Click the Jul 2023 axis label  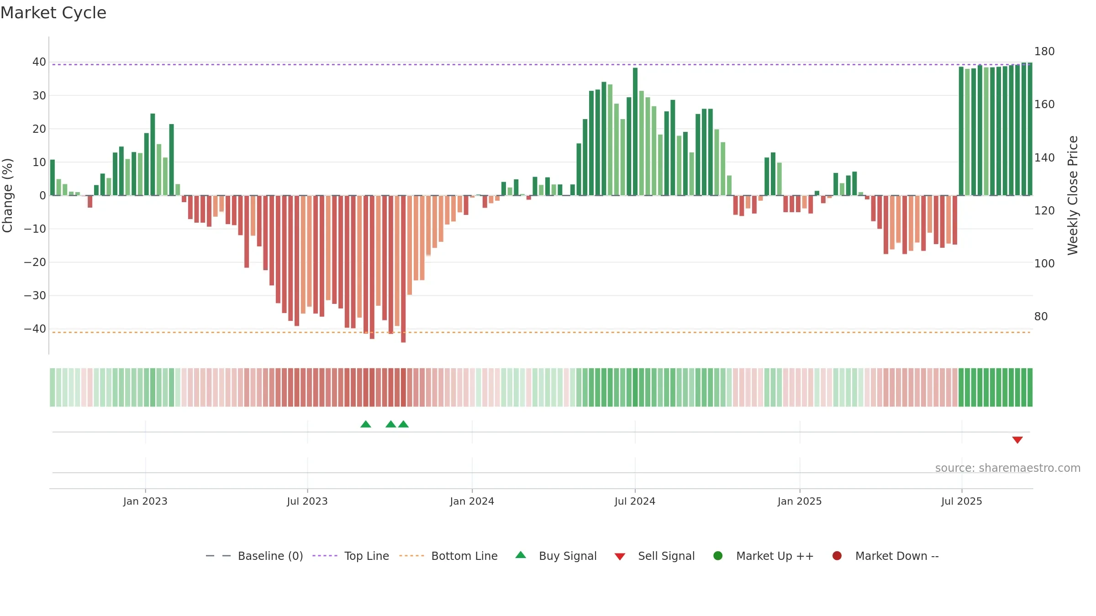click(x=307, y=501)
